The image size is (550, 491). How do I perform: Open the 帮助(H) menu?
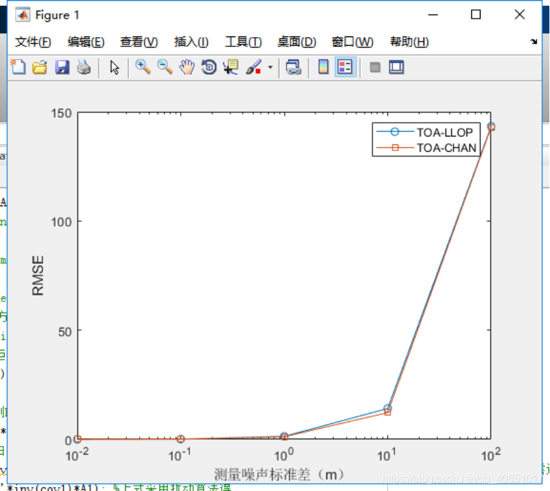[x=409, y=42]
